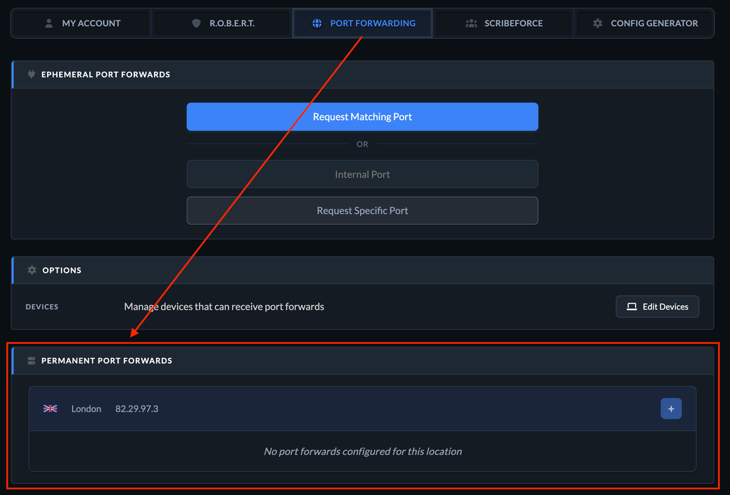Click the gear icon on CONFIG GENERATOR tab
Screen dimensions: 730x495
(597, 22)
